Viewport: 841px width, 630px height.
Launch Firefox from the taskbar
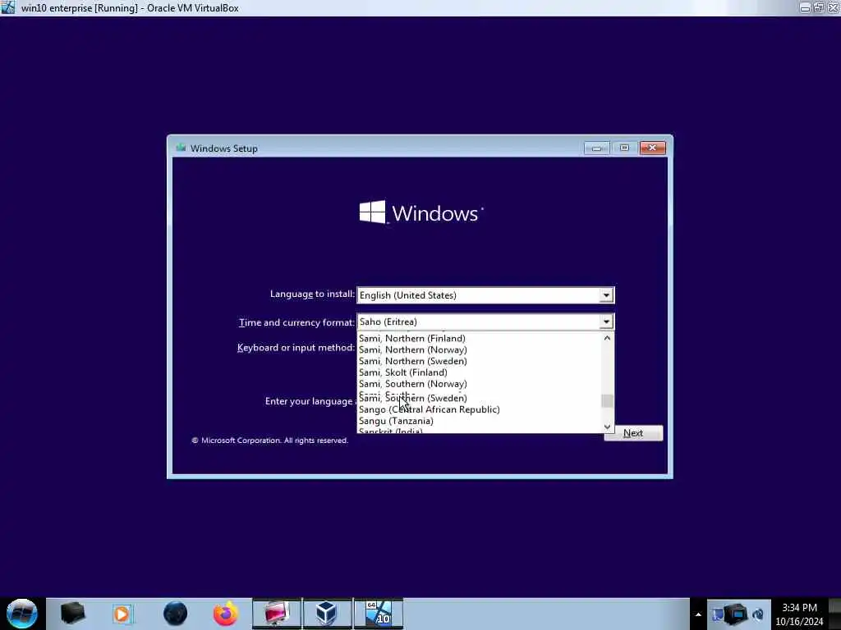[226, 614]
